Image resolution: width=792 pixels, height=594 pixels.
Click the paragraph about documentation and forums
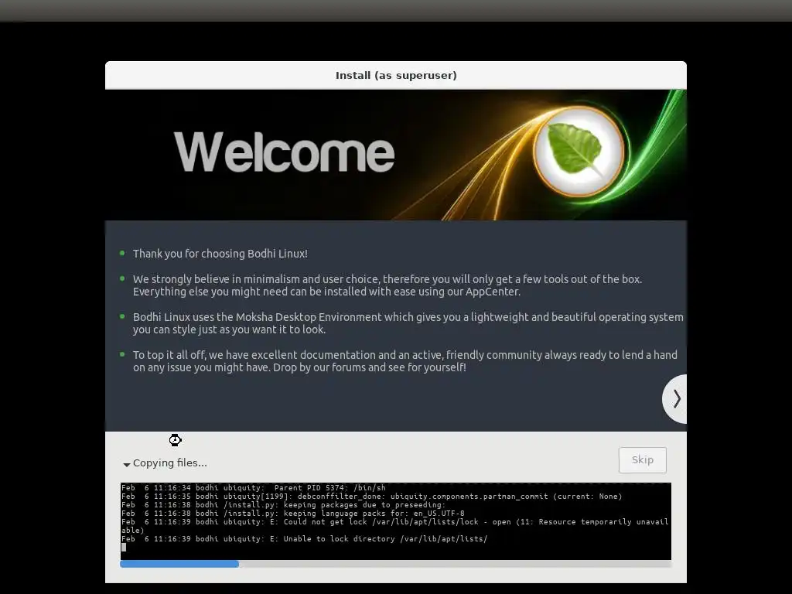405,361
